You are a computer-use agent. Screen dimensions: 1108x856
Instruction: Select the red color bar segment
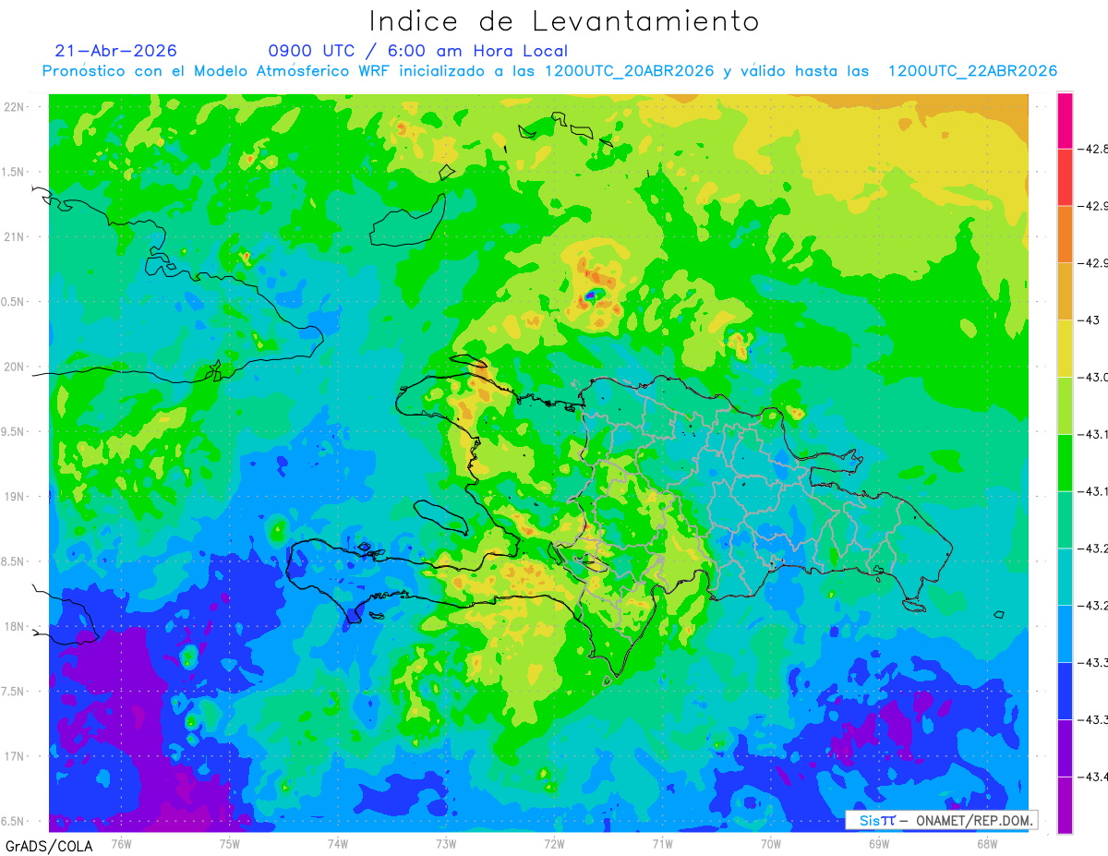click(x=1065, y=176)
